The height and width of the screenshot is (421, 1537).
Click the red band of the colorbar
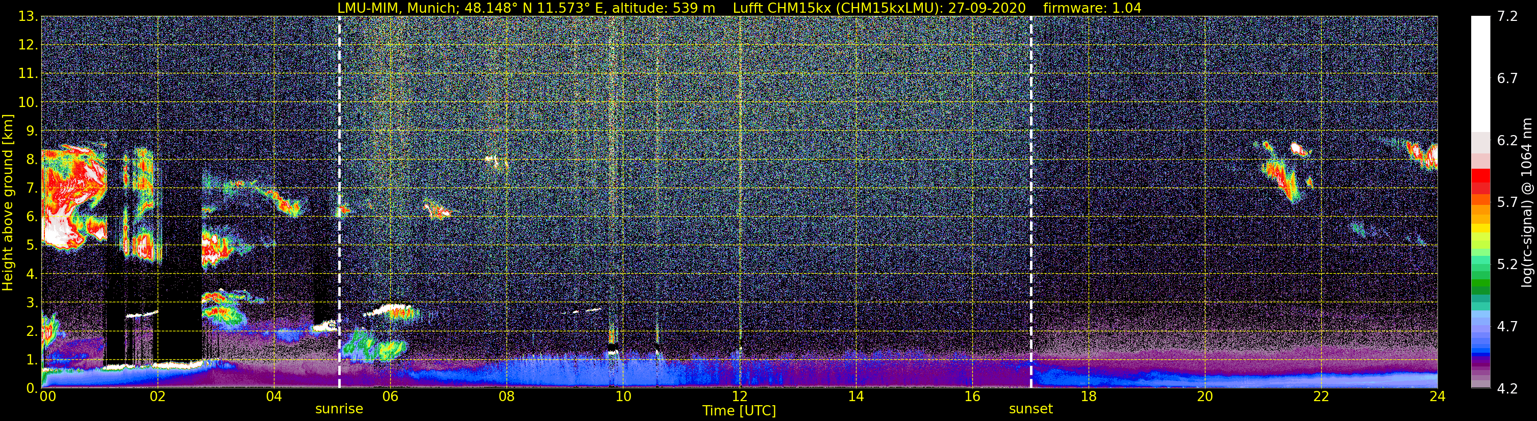1480,182
